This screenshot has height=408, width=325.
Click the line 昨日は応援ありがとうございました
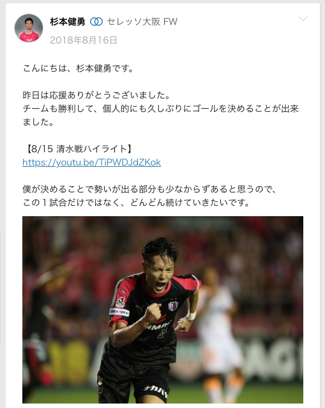pos(96,95)
